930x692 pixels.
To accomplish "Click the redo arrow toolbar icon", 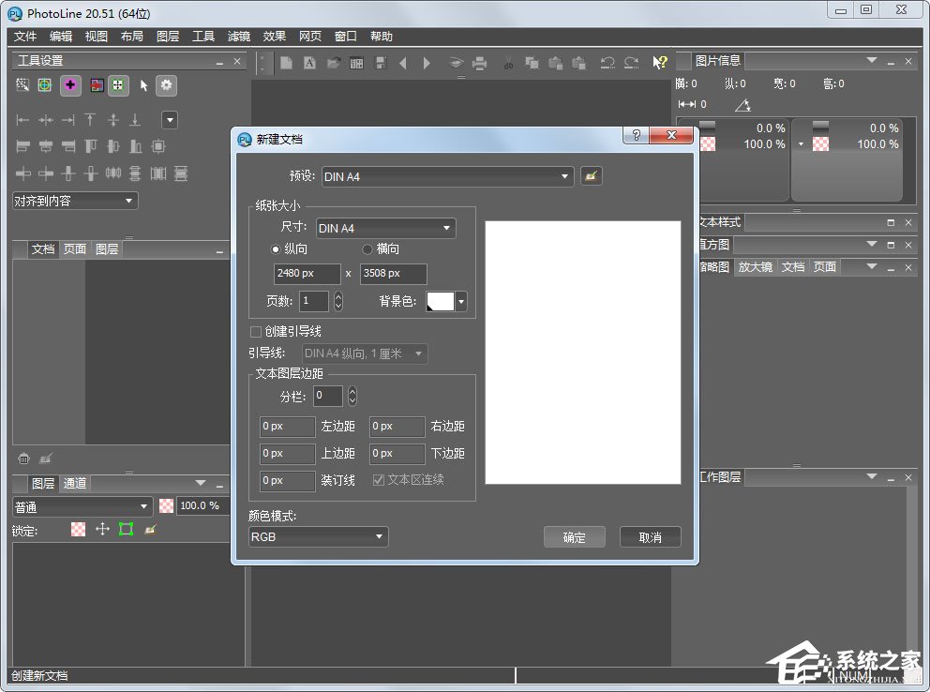I will pyautogui.click(x=631, y=63).
